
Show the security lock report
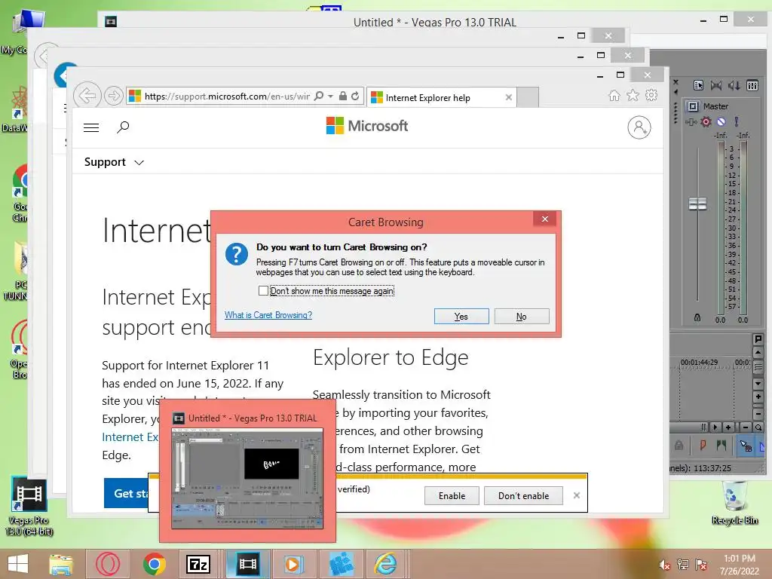click(343, 96)
